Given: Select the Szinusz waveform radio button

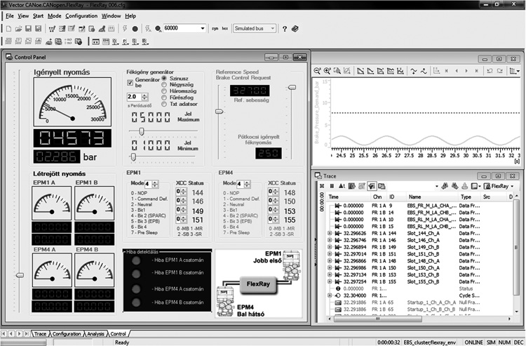Looking at the screenshot, I should [164, 78].
